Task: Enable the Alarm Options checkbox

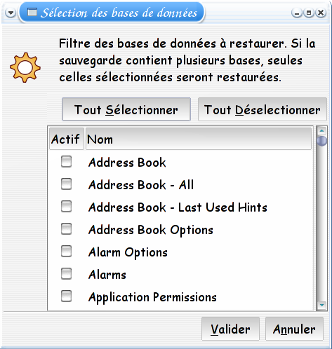Action: (66, 252)
